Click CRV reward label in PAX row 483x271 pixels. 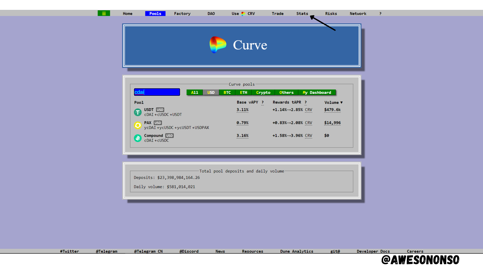click(x=308, y=123)
